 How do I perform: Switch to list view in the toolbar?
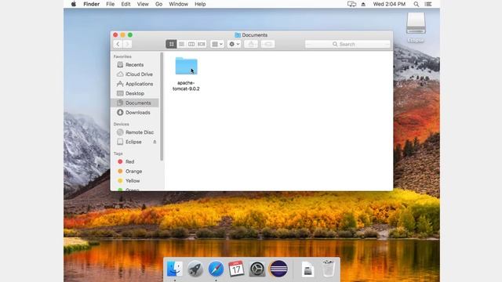[181, 44]
